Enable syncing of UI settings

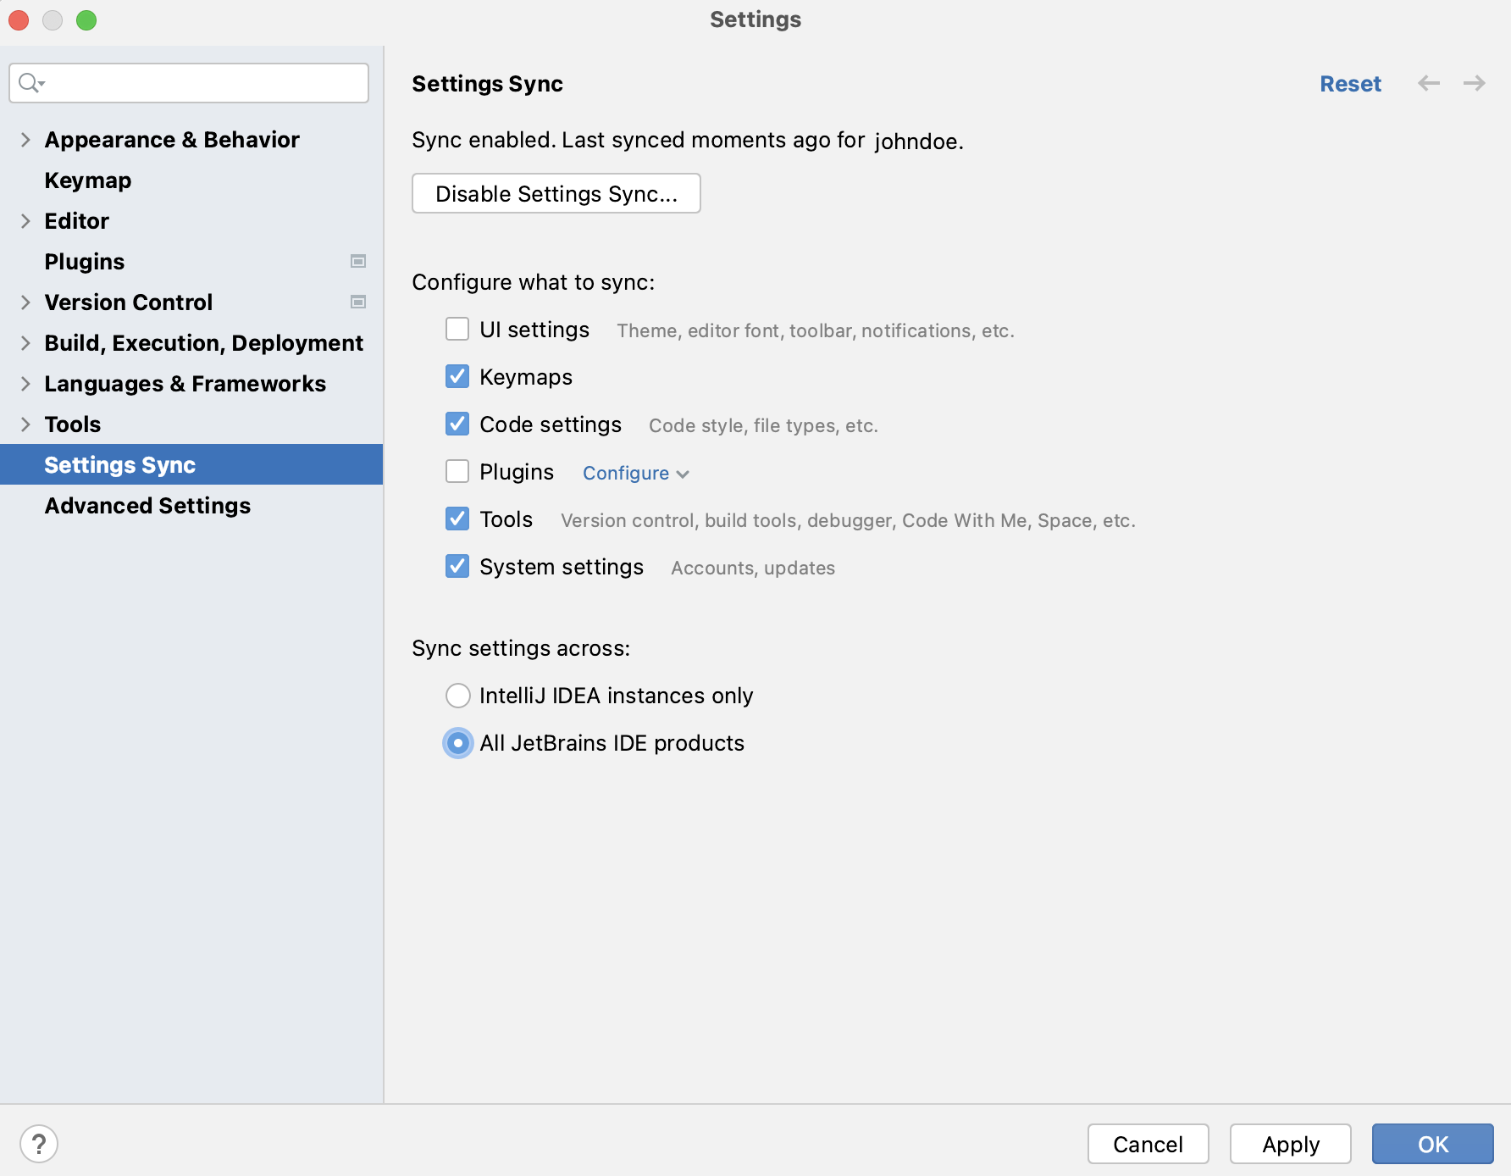pyautogui.click(x=457, y=329)
